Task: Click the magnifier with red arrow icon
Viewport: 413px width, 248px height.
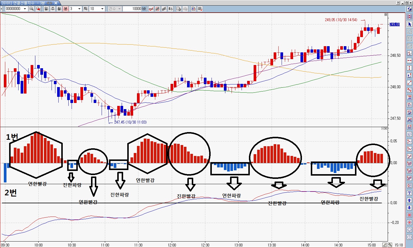Action: [38, 9]
